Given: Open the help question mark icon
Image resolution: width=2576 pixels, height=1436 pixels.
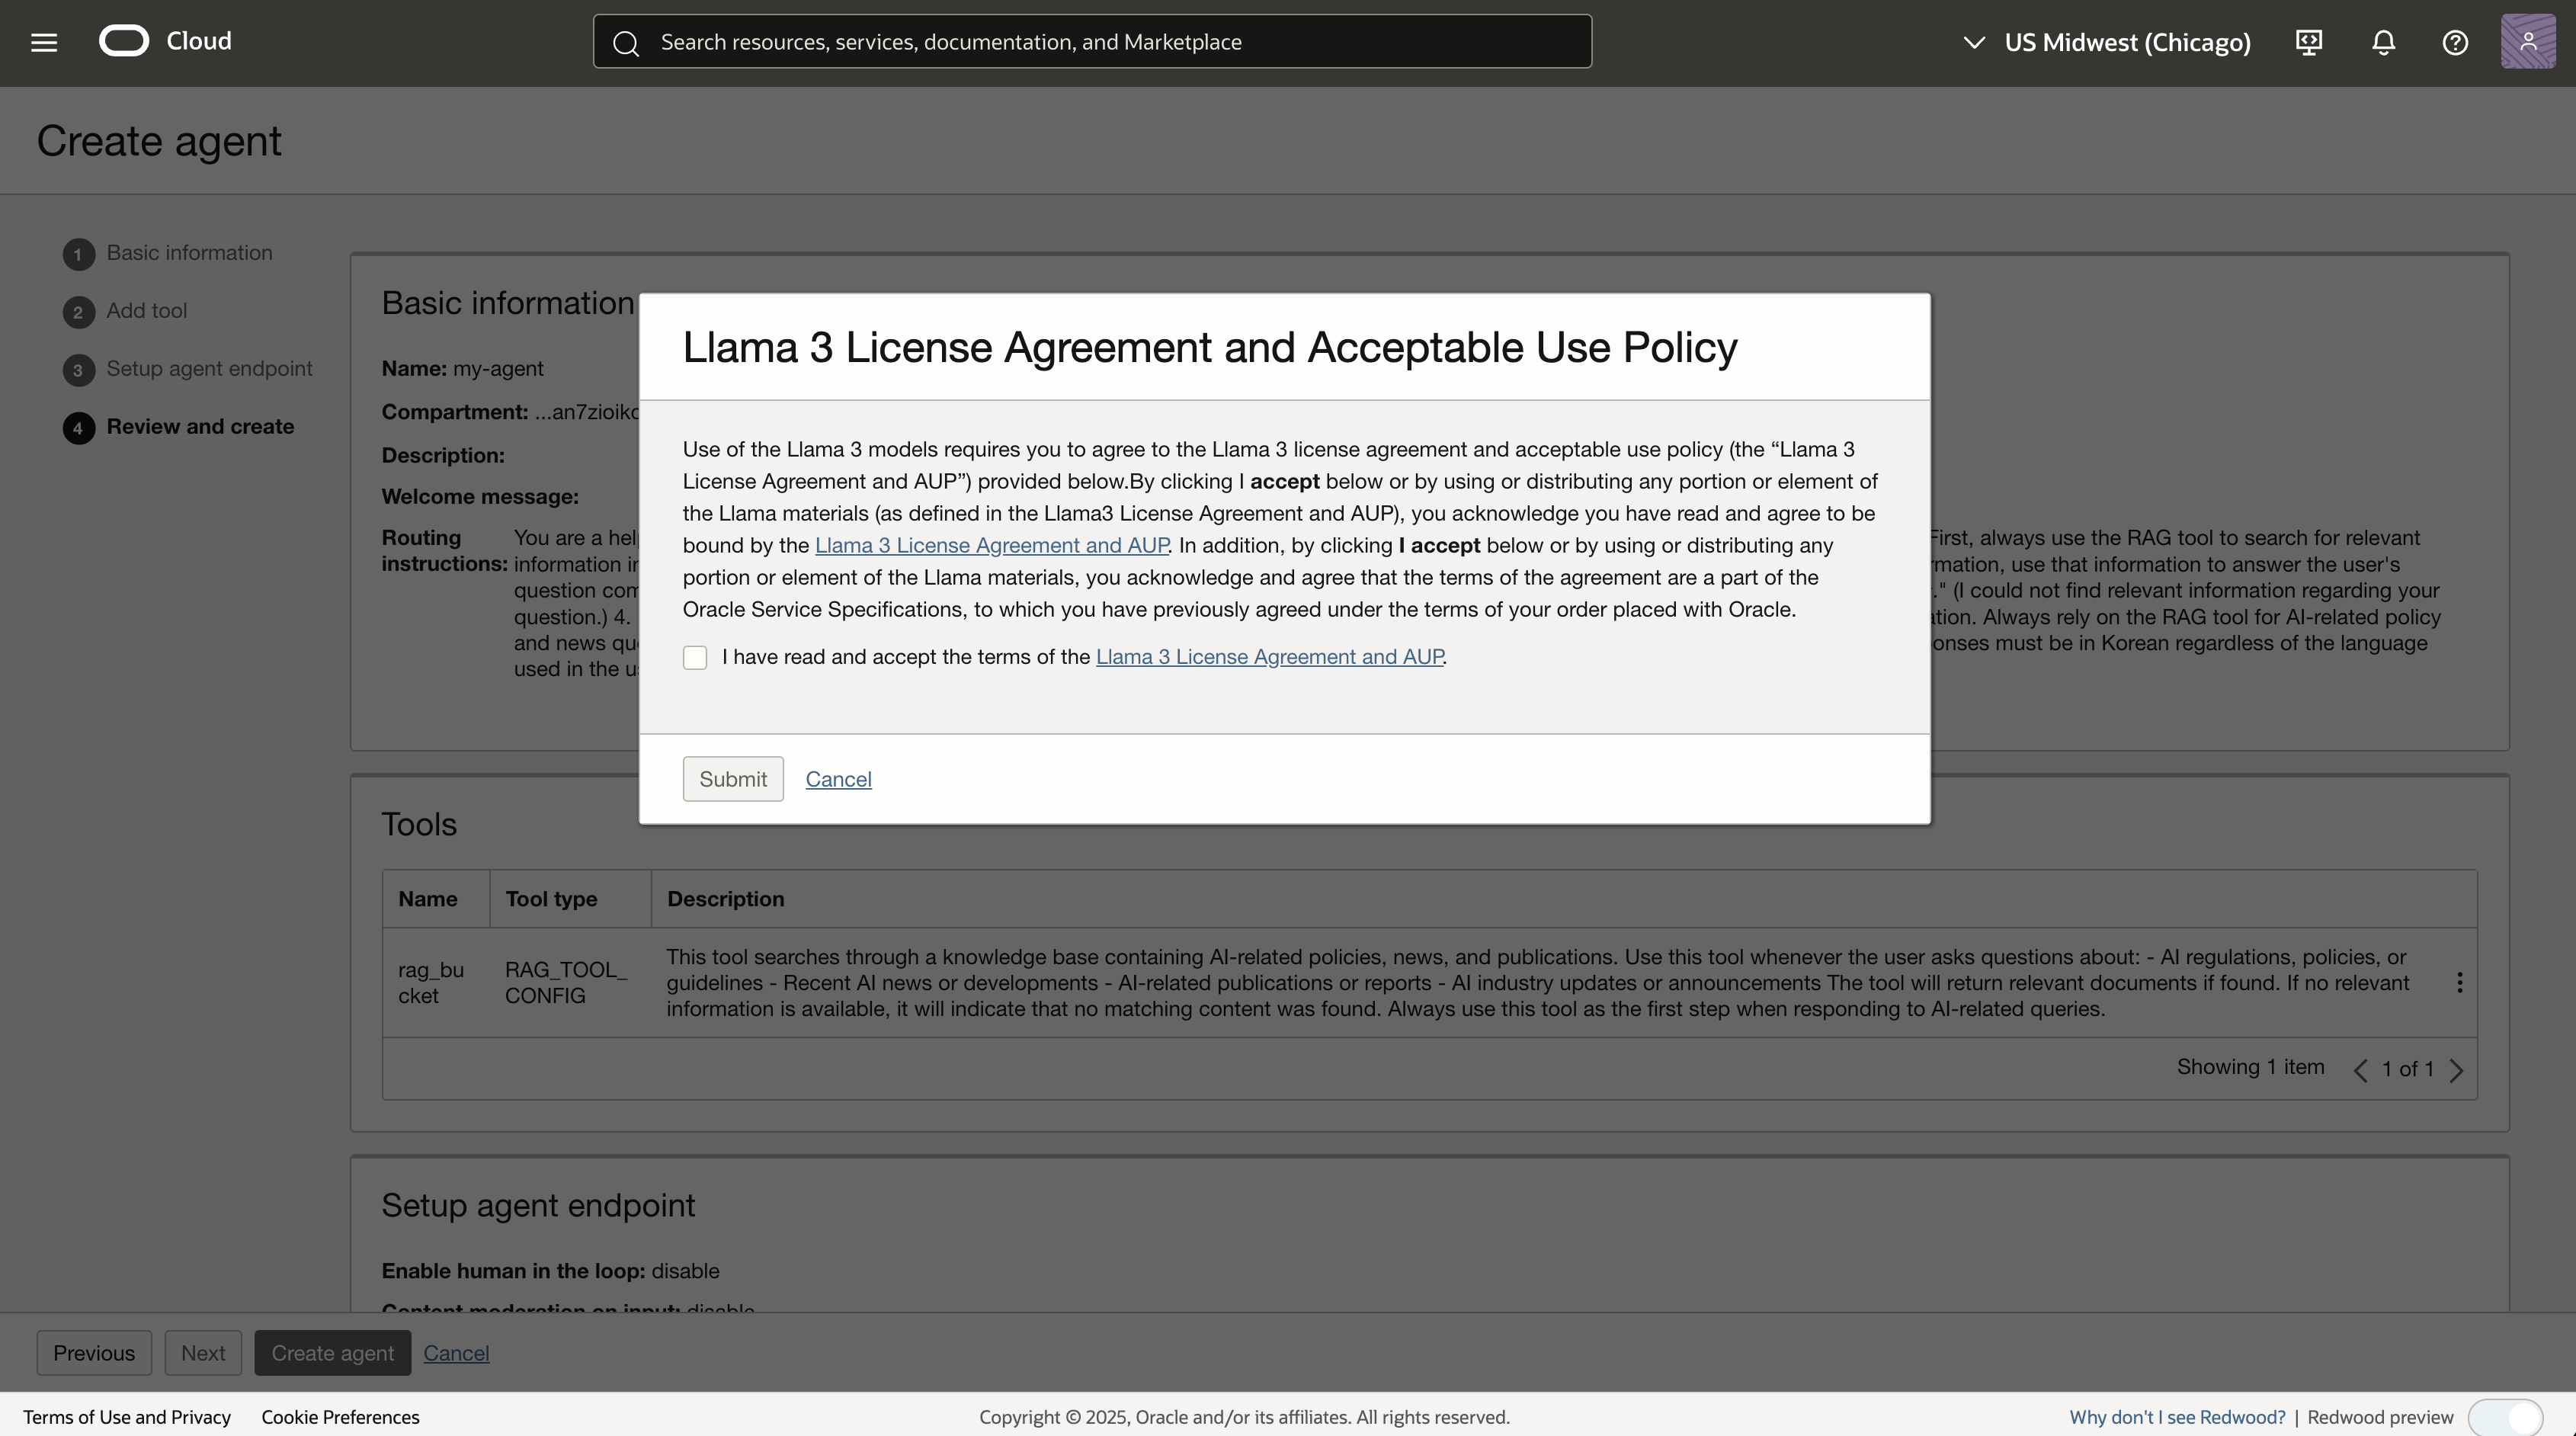Looking at the screenshot, I should coord(2455,42).
